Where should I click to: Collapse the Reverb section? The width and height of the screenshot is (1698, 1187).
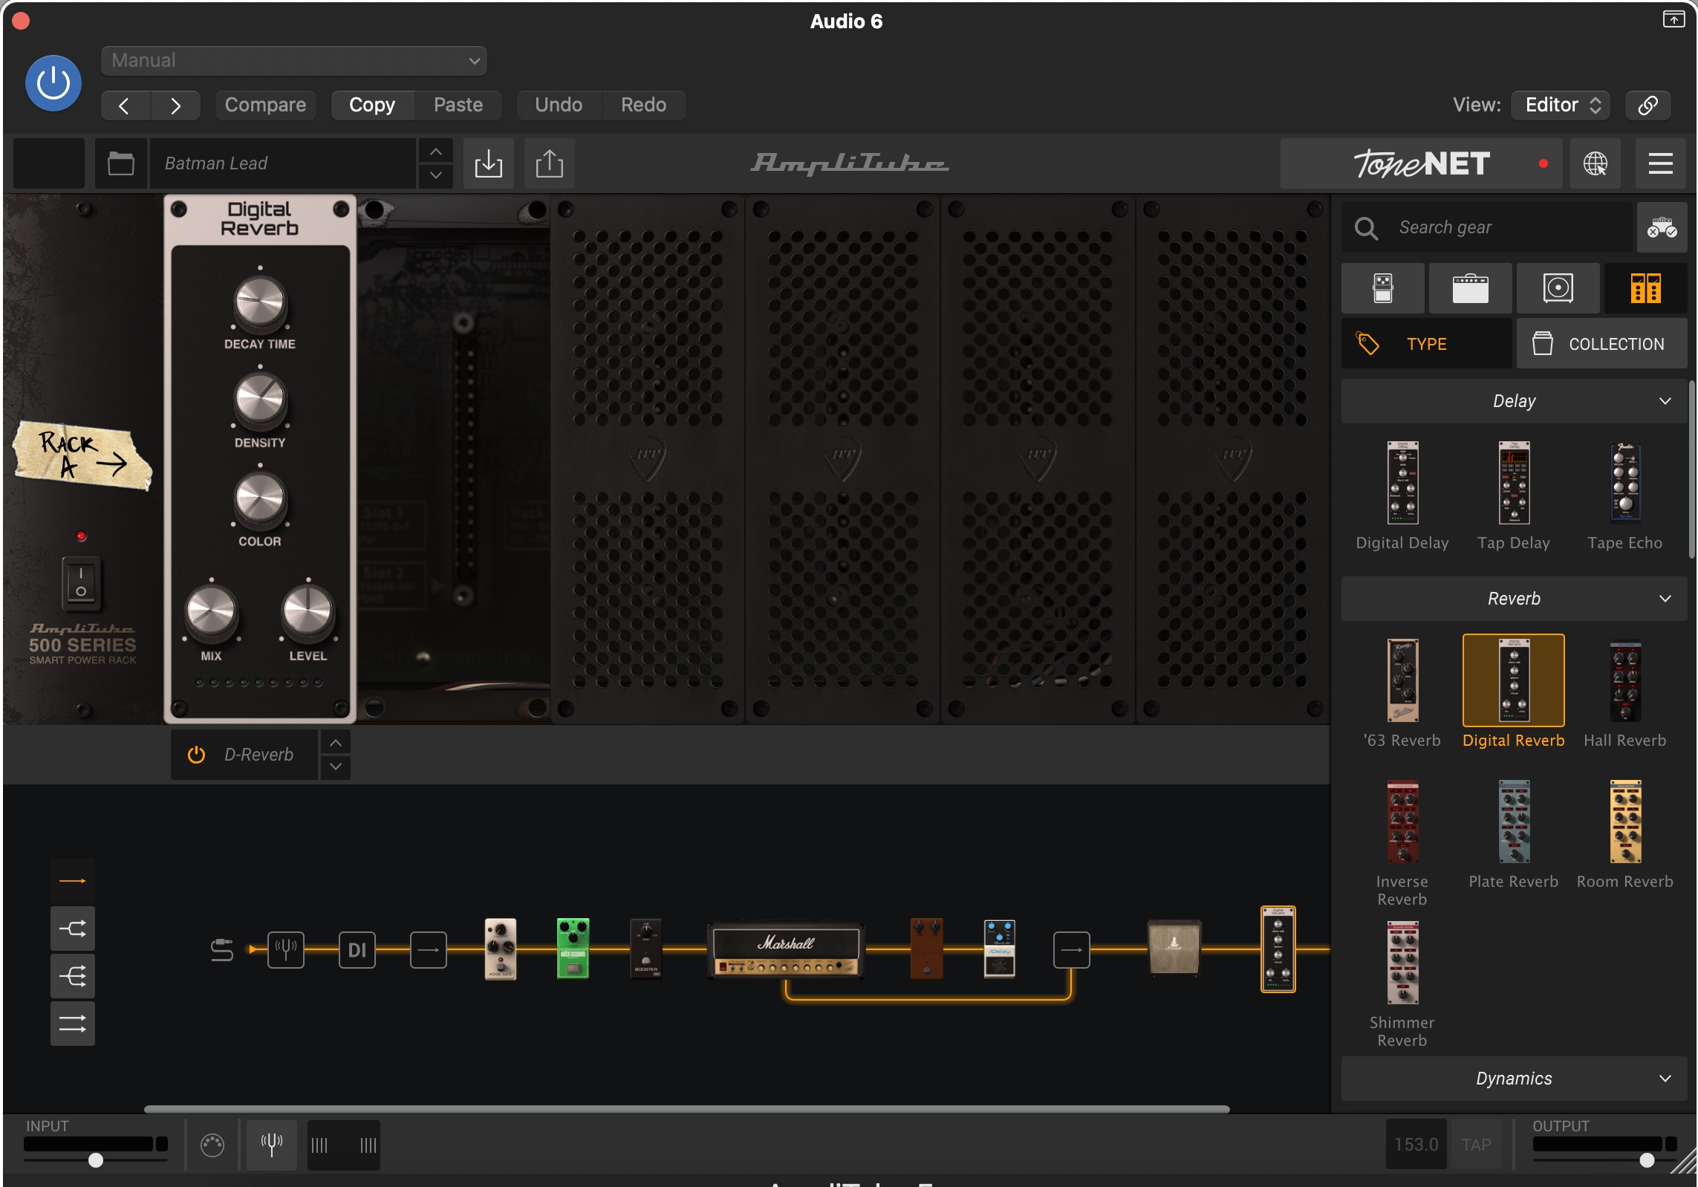[1514, 599]
